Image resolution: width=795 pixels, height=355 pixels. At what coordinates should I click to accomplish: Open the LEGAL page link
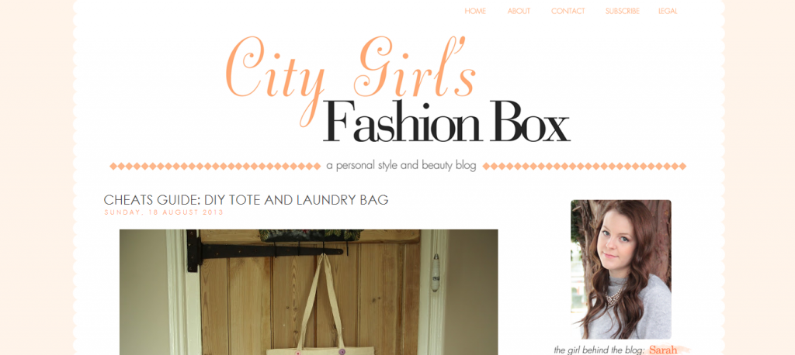point(668,11)
